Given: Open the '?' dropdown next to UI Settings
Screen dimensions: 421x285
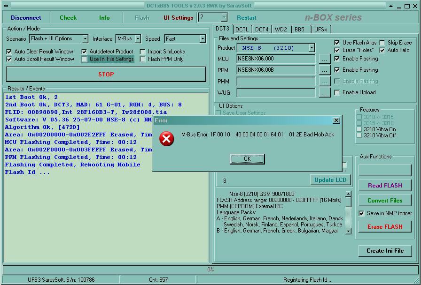Looking at the screenshot, I should pyautogui.click(x=224, y=18).
